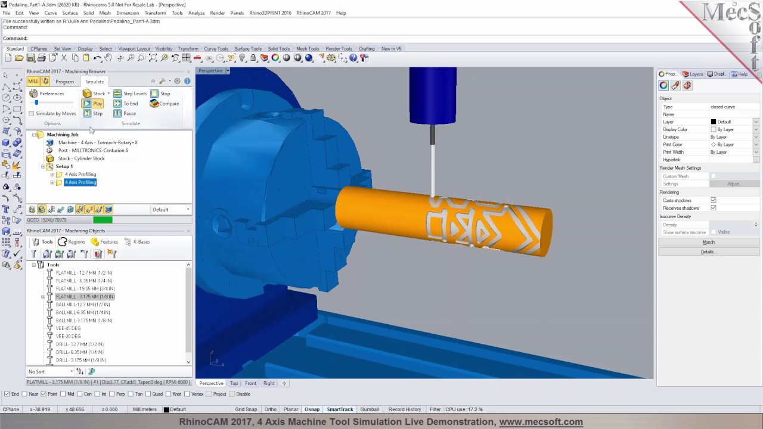Toggle the End osnap checkbox

pos(7,394)
